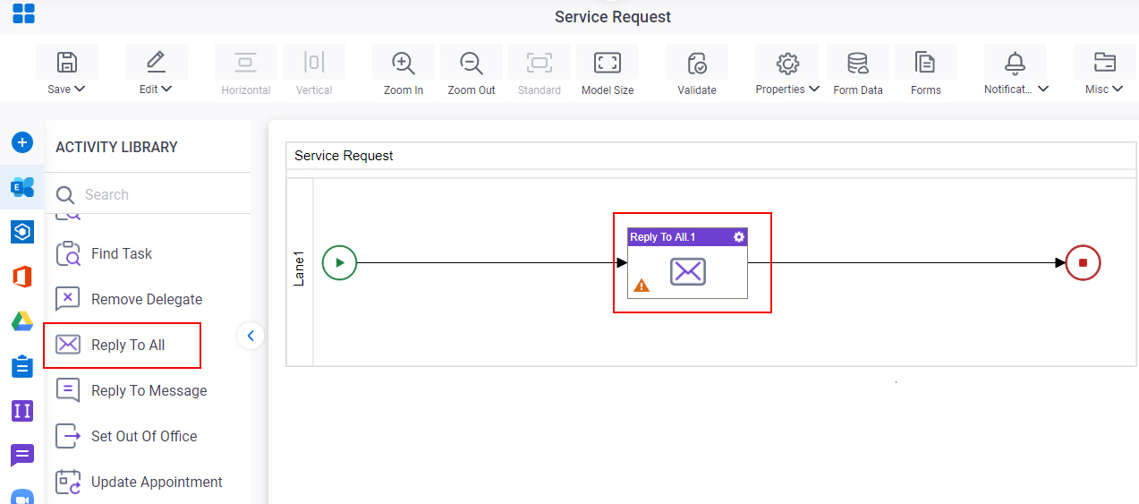This screenshot has height=504, width=1139.
Task: Select the Model Size icon
Action: click(x=608, y=62)
